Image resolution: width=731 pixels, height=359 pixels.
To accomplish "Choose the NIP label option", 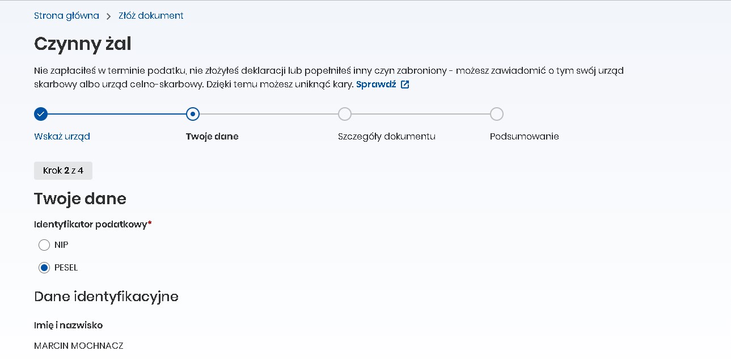I will (61, 245).
